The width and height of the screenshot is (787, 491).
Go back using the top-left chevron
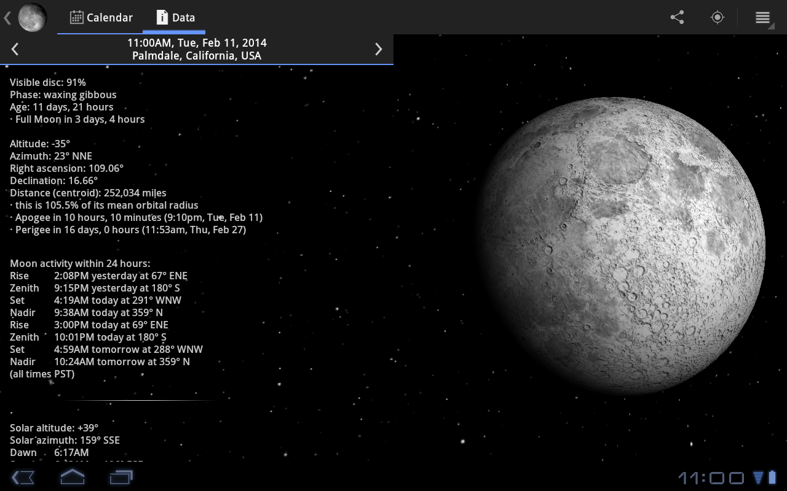click(x=7, y=18)
